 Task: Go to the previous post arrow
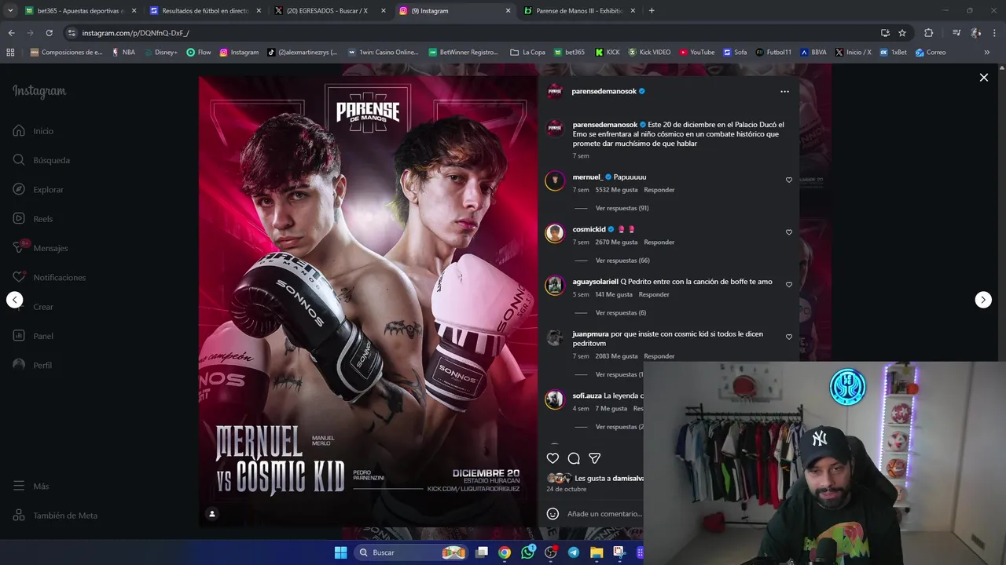click(x=15, y=300)
